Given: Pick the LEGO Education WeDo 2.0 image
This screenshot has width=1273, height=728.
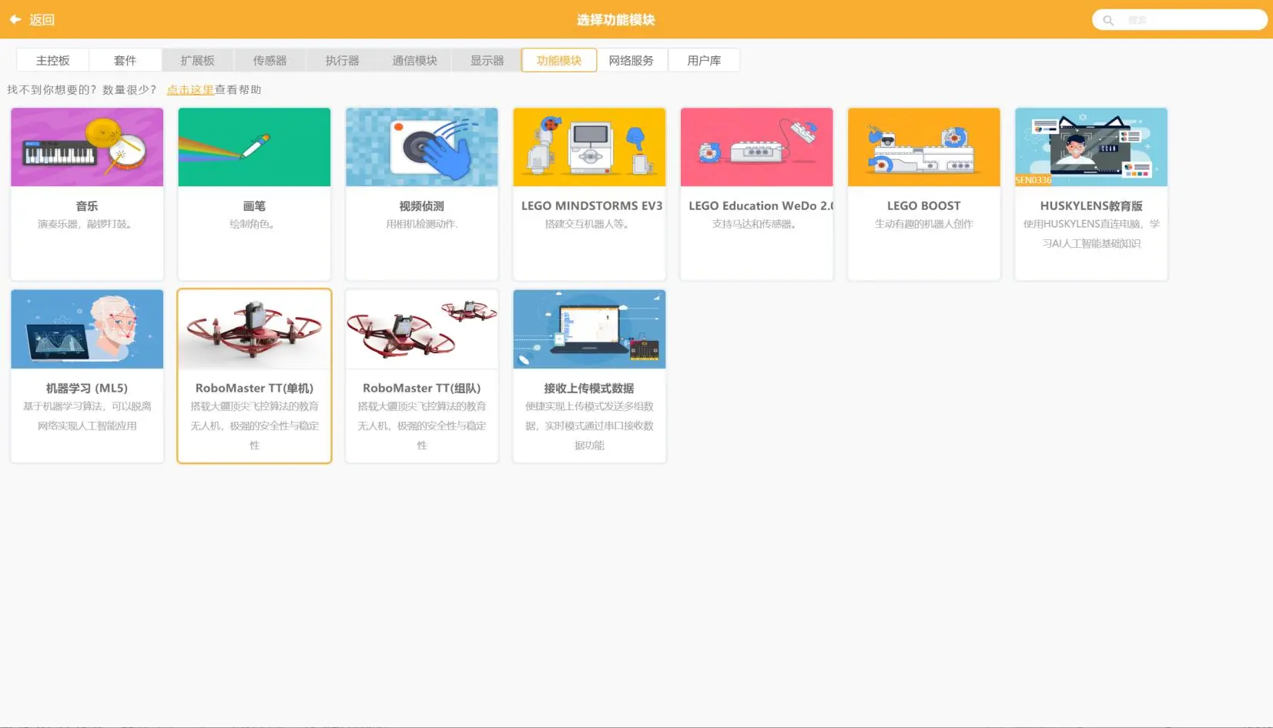Looking at the screenshot, I should (757, 147).
